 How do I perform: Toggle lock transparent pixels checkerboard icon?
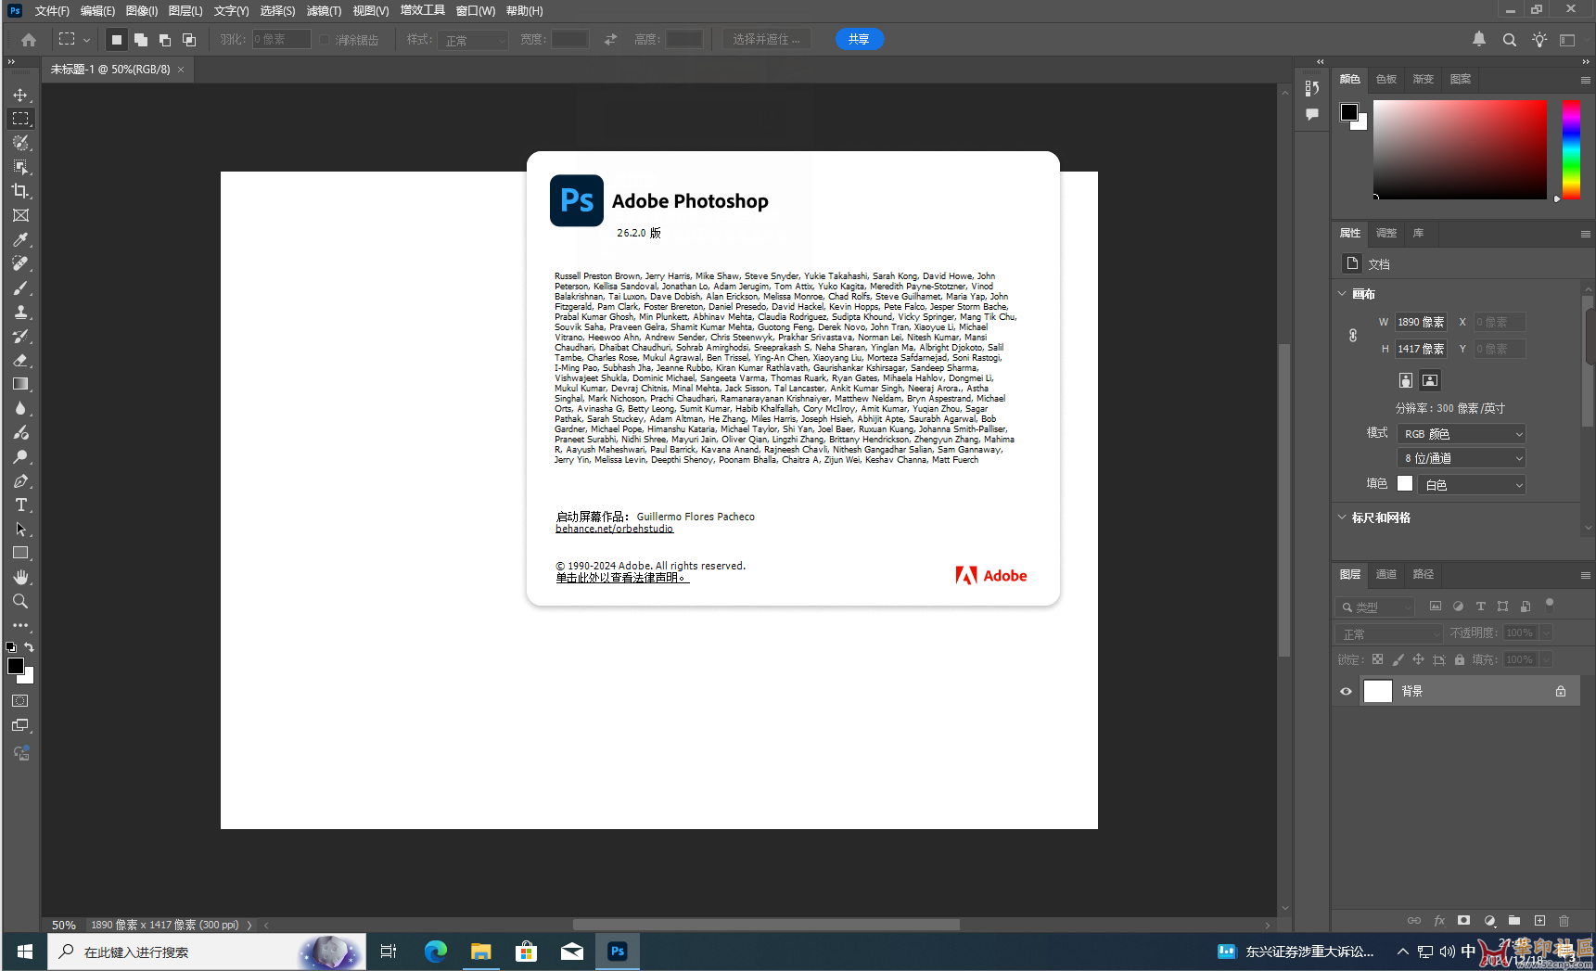[1378, 659]
